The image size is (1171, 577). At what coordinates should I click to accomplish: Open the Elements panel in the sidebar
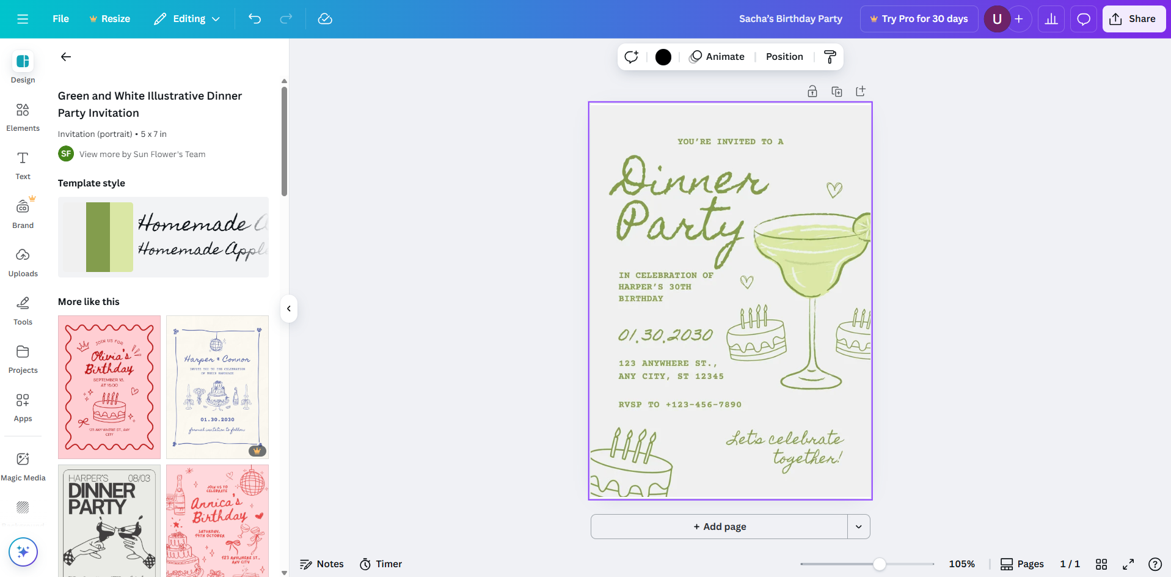point(23,117)
